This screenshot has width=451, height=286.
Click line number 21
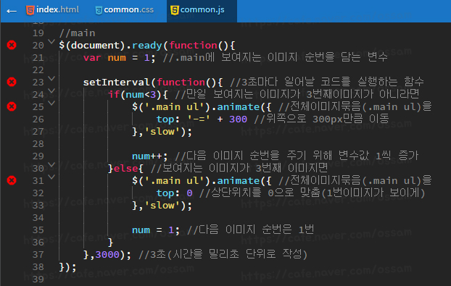(x=38, y=58)
